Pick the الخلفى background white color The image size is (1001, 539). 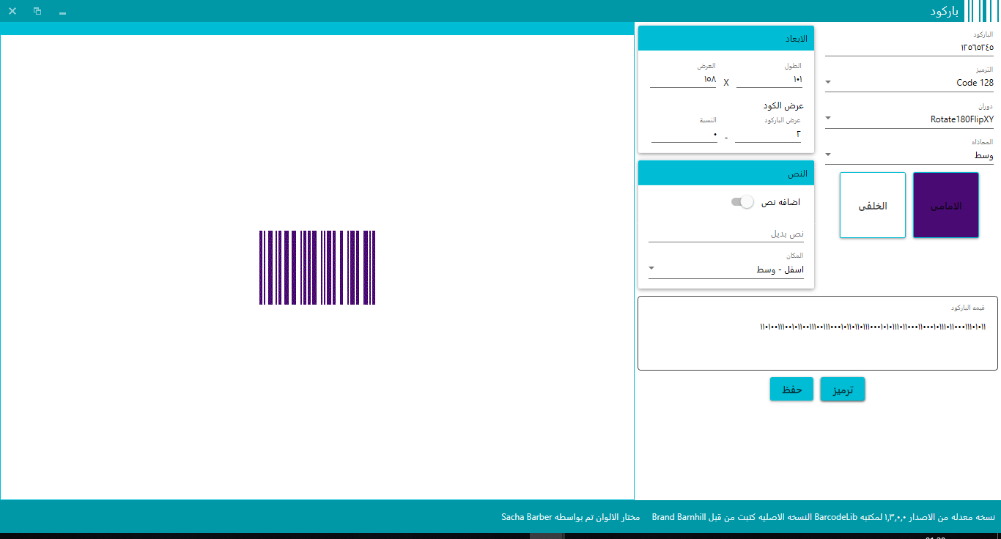(873, 205)
